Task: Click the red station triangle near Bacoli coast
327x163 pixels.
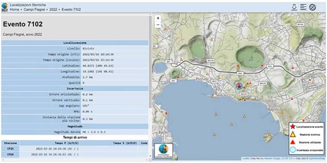Action: click(166, 113)
